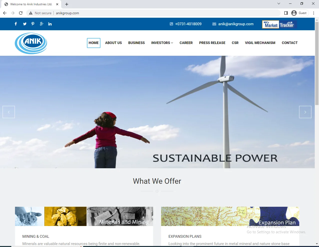
Task: Go to previous slide with left arrow
Action: point(9,112)
